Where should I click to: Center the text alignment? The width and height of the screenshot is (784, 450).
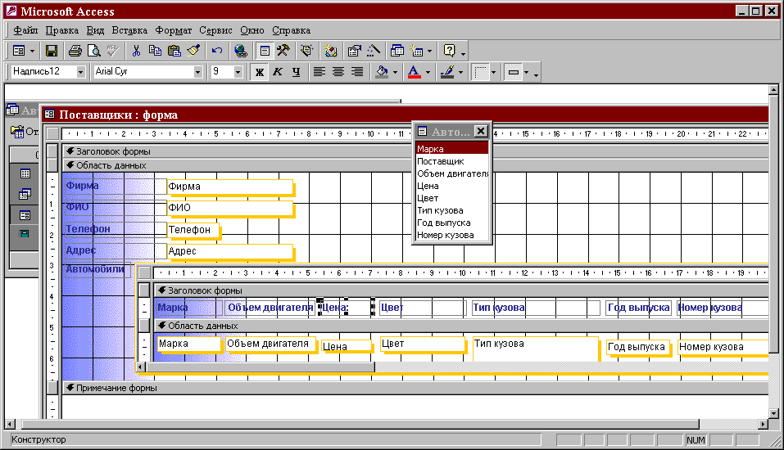click(x=338, y=72)
